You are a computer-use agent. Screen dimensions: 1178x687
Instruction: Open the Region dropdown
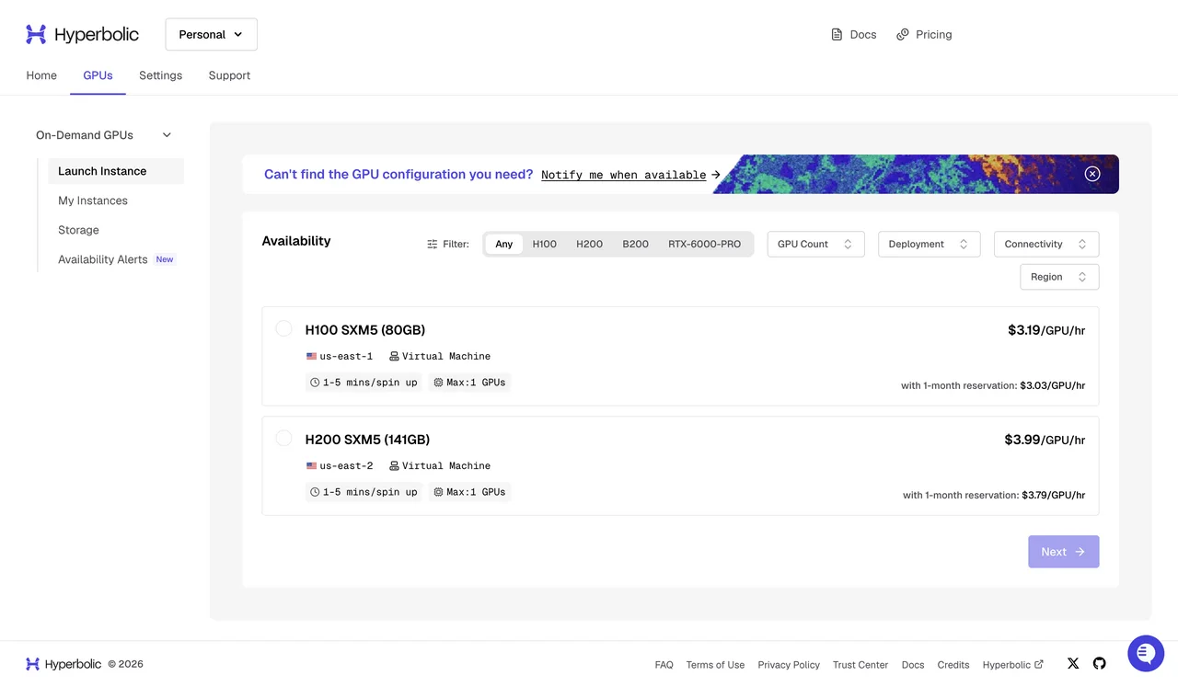coord(1059,277)
